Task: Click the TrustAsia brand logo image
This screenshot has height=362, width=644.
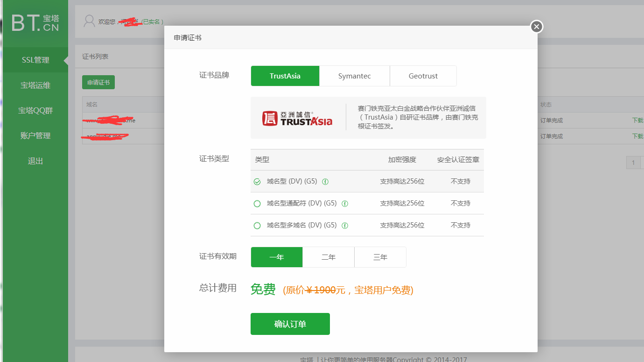Action: [x=297, y=118]
